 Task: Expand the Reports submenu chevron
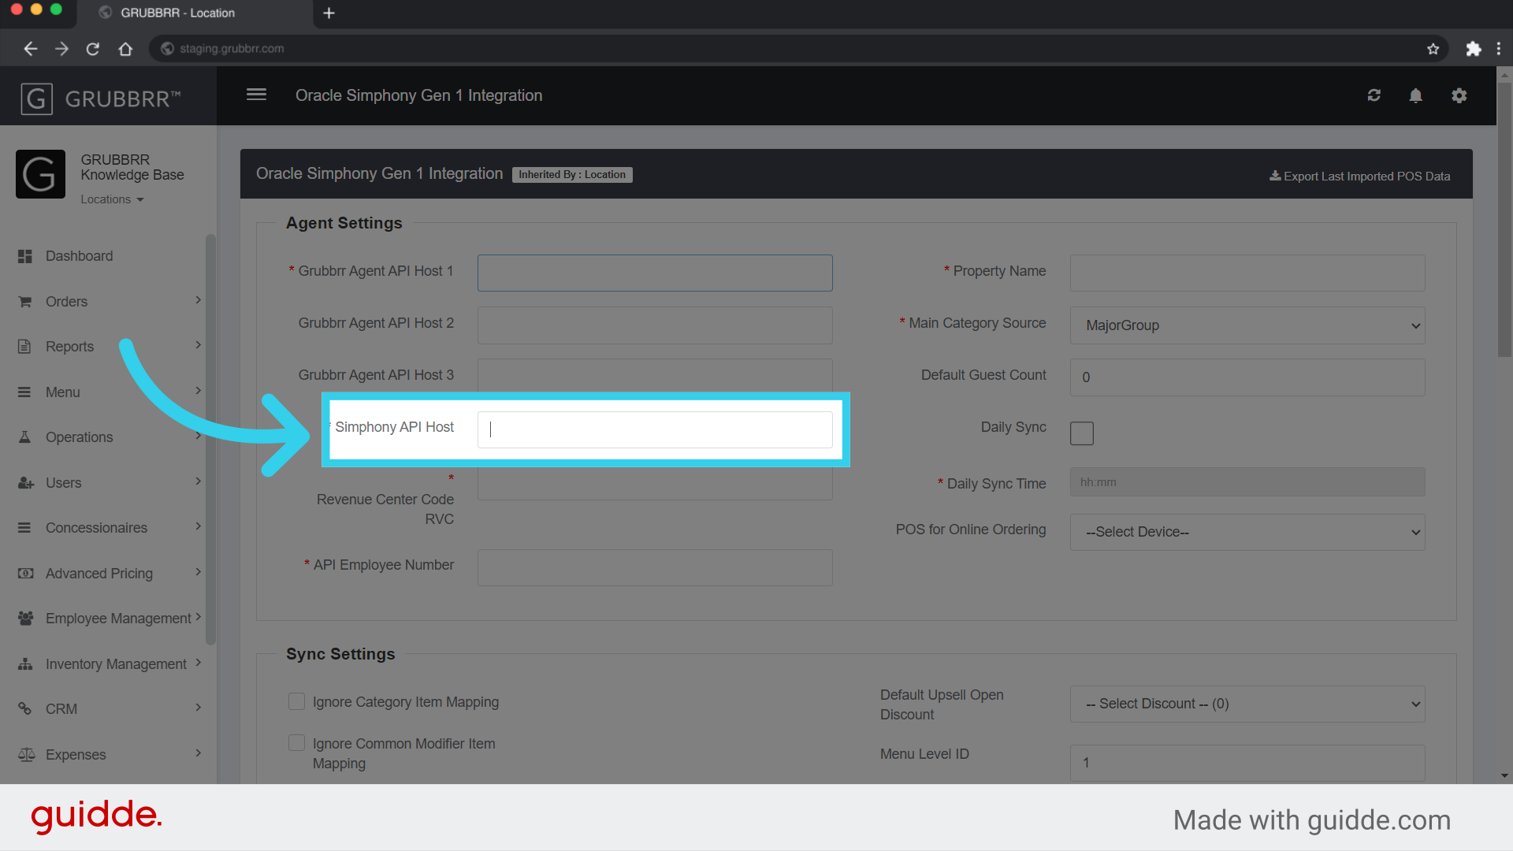198,345
